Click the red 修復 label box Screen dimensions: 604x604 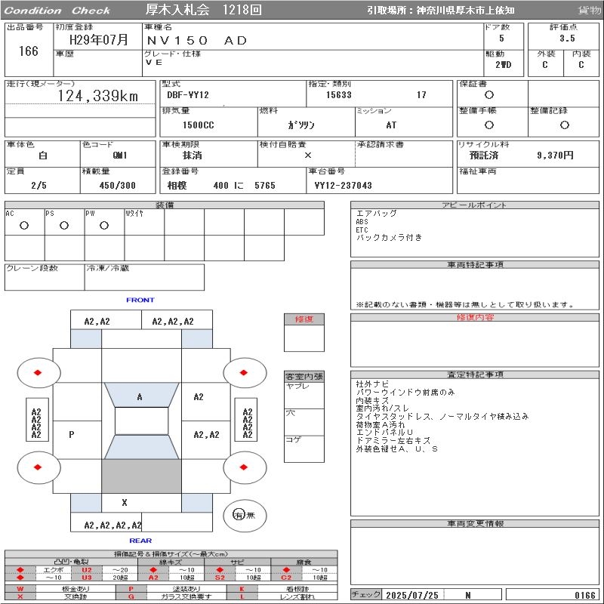click(304, 319)
